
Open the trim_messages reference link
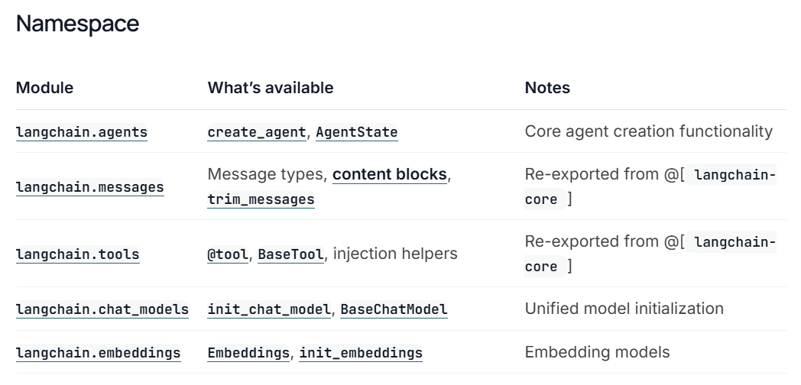[261, 199]
